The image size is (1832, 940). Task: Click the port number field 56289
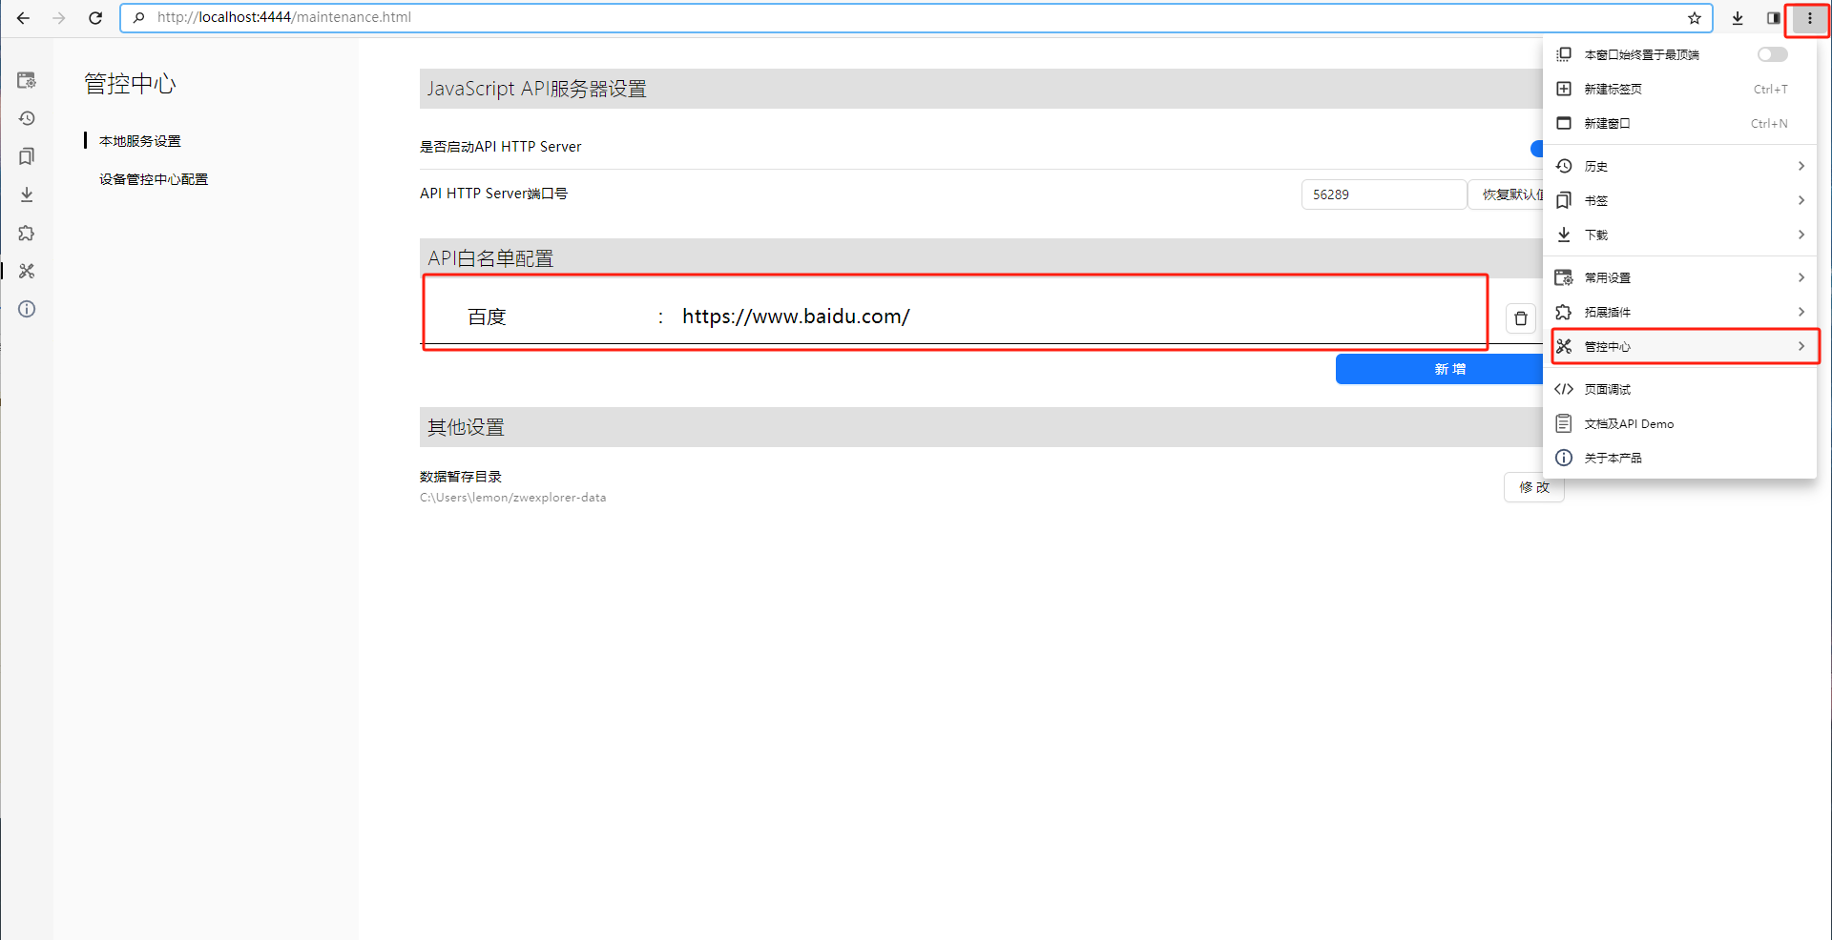pos(1384,194)
